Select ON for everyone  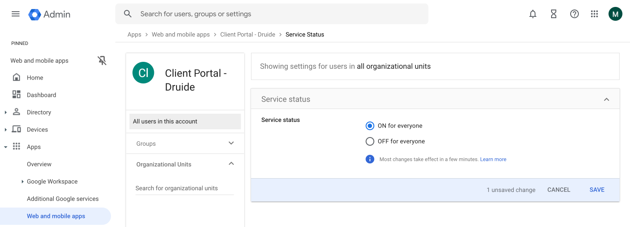tap(370, 126)
